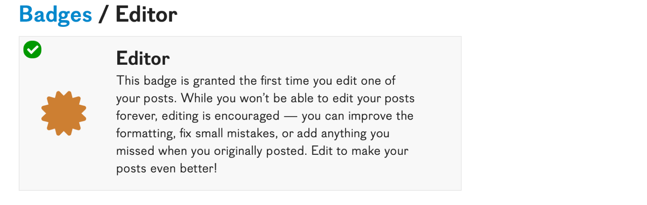
Task: Click the word 'Edit' in 'Edit to make your'
Action: [x=322, y=151]
